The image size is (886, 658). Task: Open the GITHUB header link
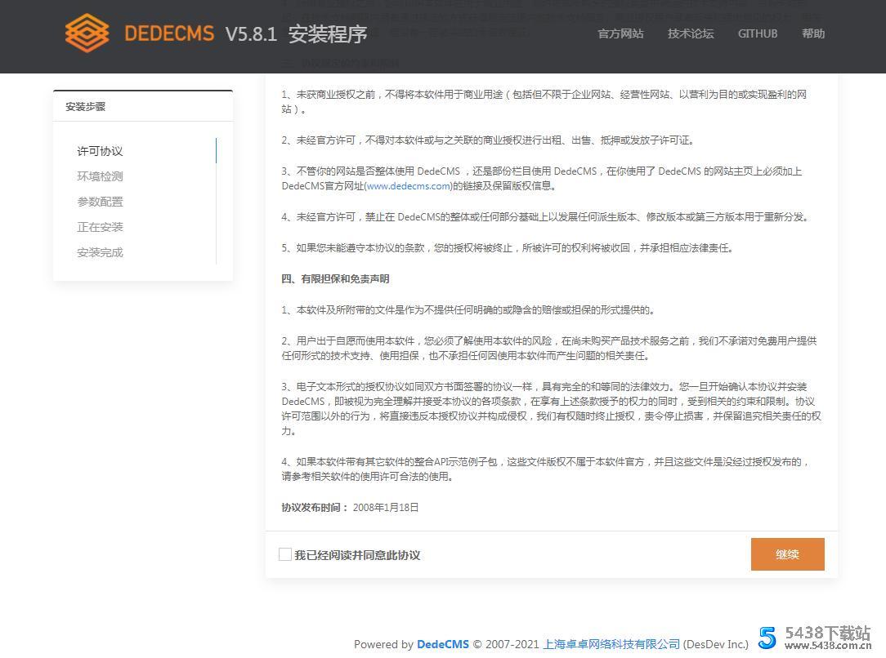click(758, 33)
